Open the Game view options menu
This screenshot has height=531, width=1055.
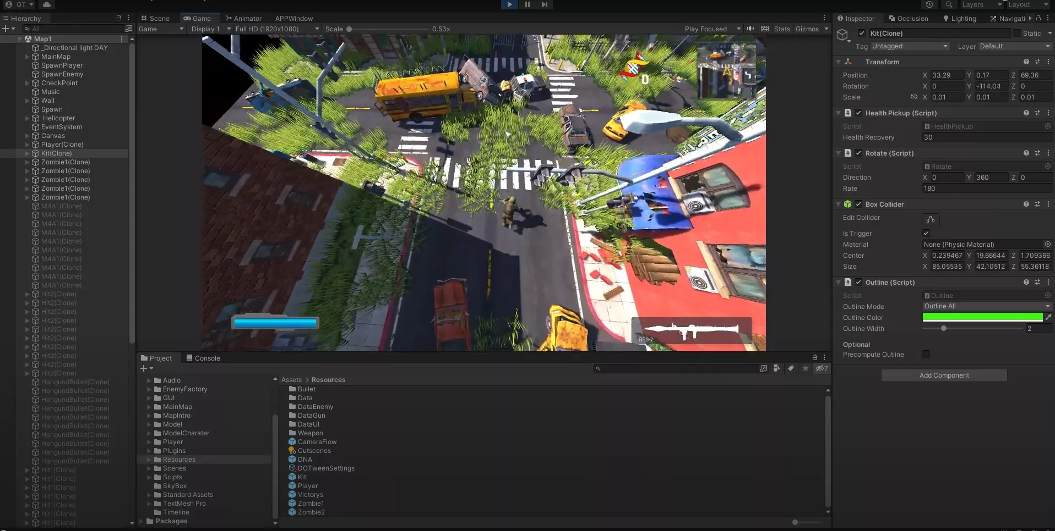click(x=824, y=18)
